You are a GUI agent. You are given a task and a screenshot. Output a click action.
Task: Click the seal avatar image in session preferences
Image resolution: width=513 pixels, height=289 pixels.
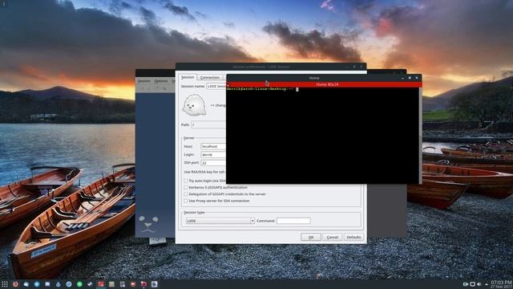coord(194,105)
